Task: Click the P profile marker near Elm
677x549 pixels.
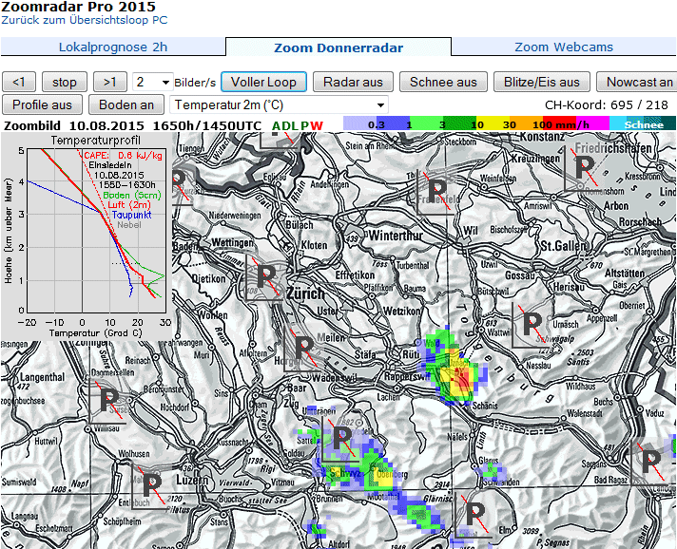Action: tap(474, 518)
